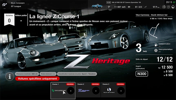The height and width of the screenshot is (100, 176).
Task: Click the La lignée Z Course 1 title
Action: 54,17
